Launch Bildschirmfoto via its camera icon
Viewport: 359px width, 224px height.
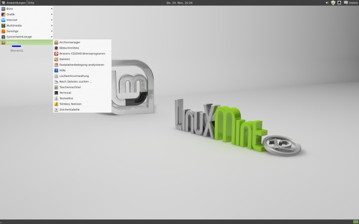click(56, 48)
